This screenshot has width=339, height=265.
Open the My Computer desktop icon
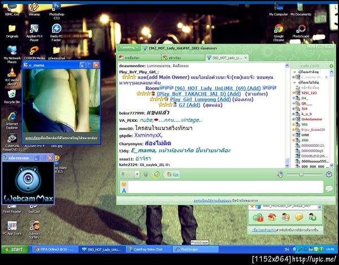tap(279, 10)
